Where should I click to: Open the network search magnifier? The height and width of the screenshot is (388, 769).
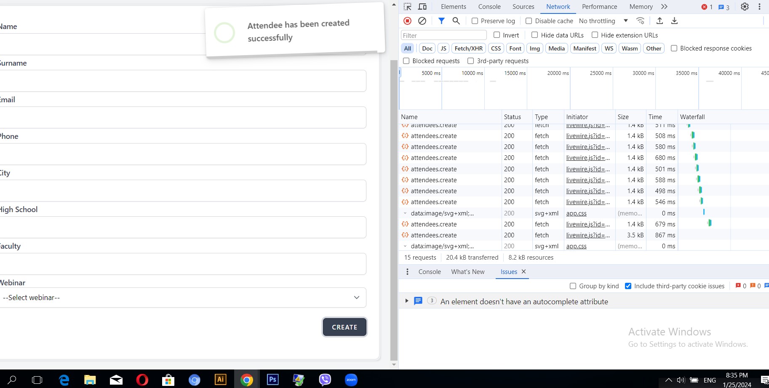coord(456,21)
